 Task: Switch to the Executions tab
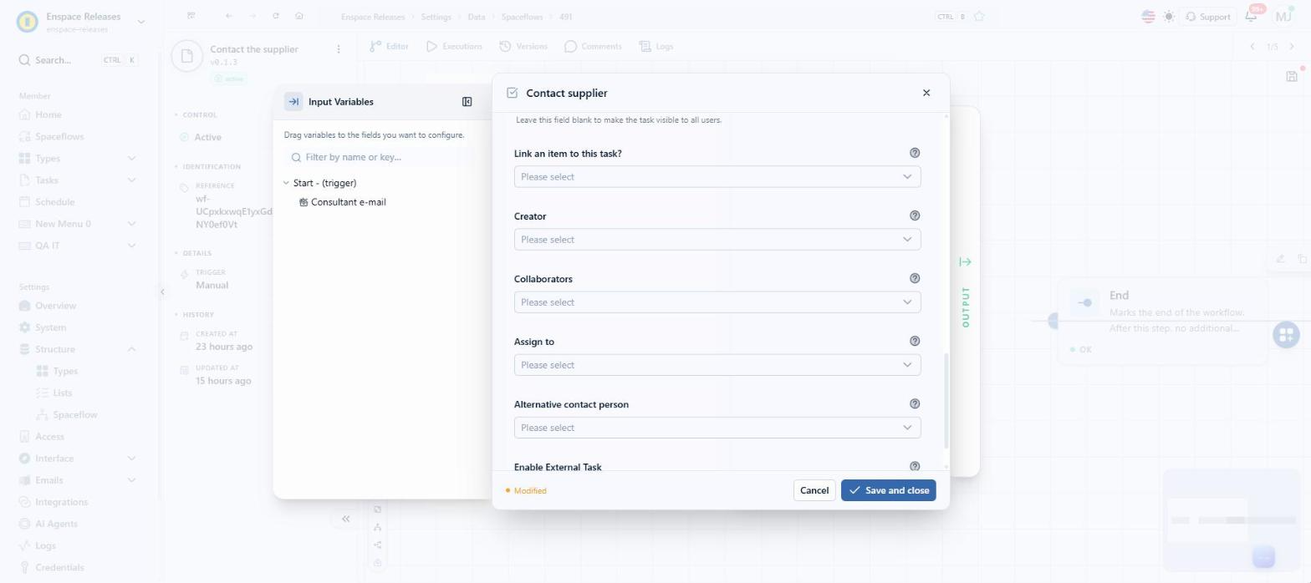pyautogui.click(x=454, y=47)
